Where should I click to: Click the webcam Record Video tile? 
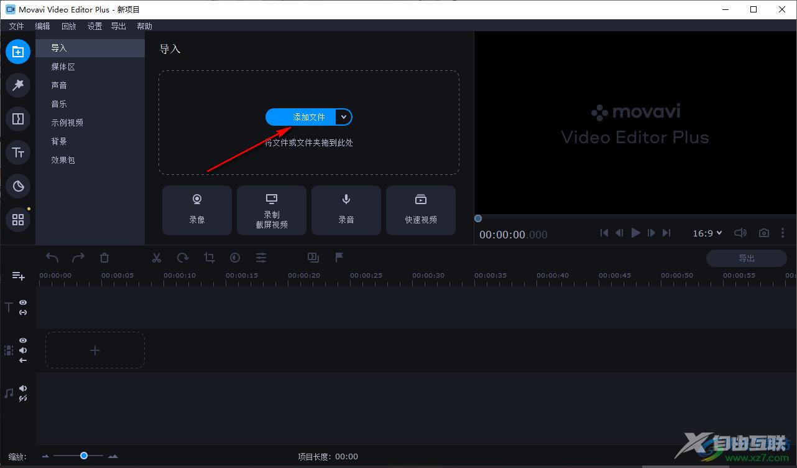pos(197,210)
